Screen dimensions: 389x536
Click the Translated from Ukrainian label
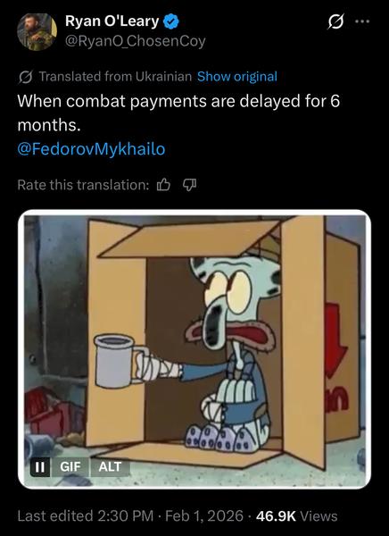[115, 77]
